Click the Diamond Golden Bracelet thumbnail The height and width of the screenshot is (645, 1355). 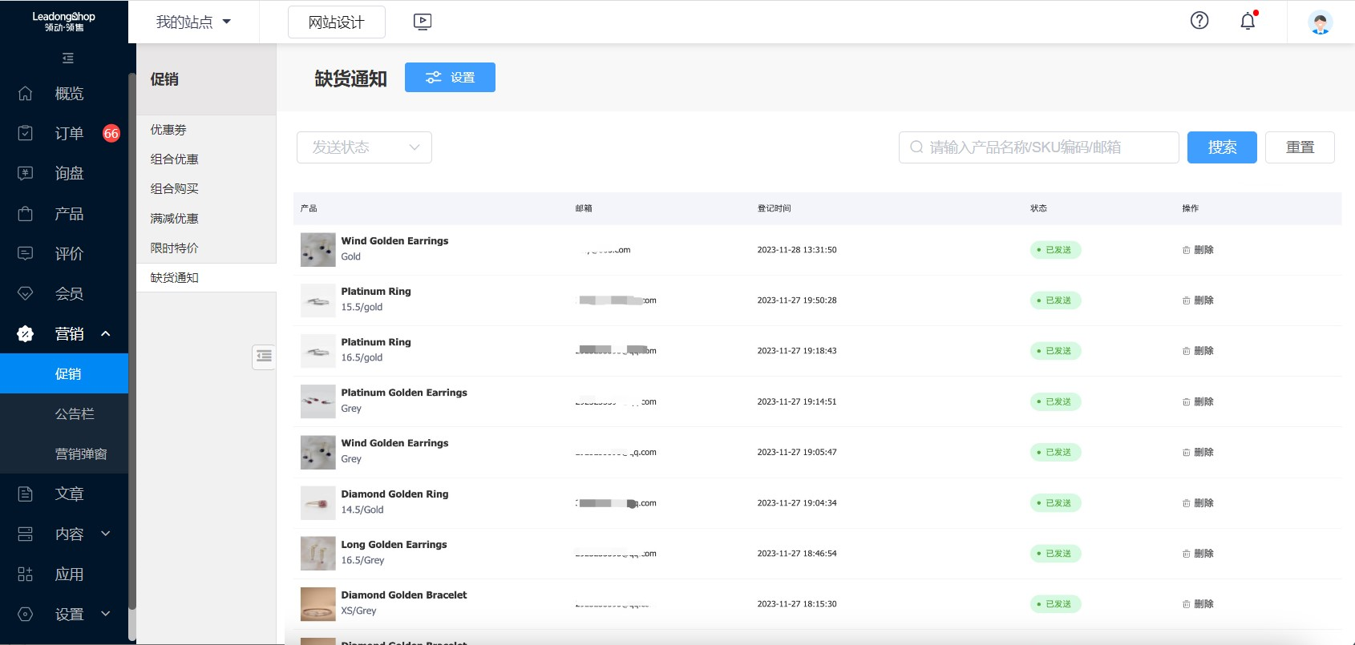click(318, 604)
